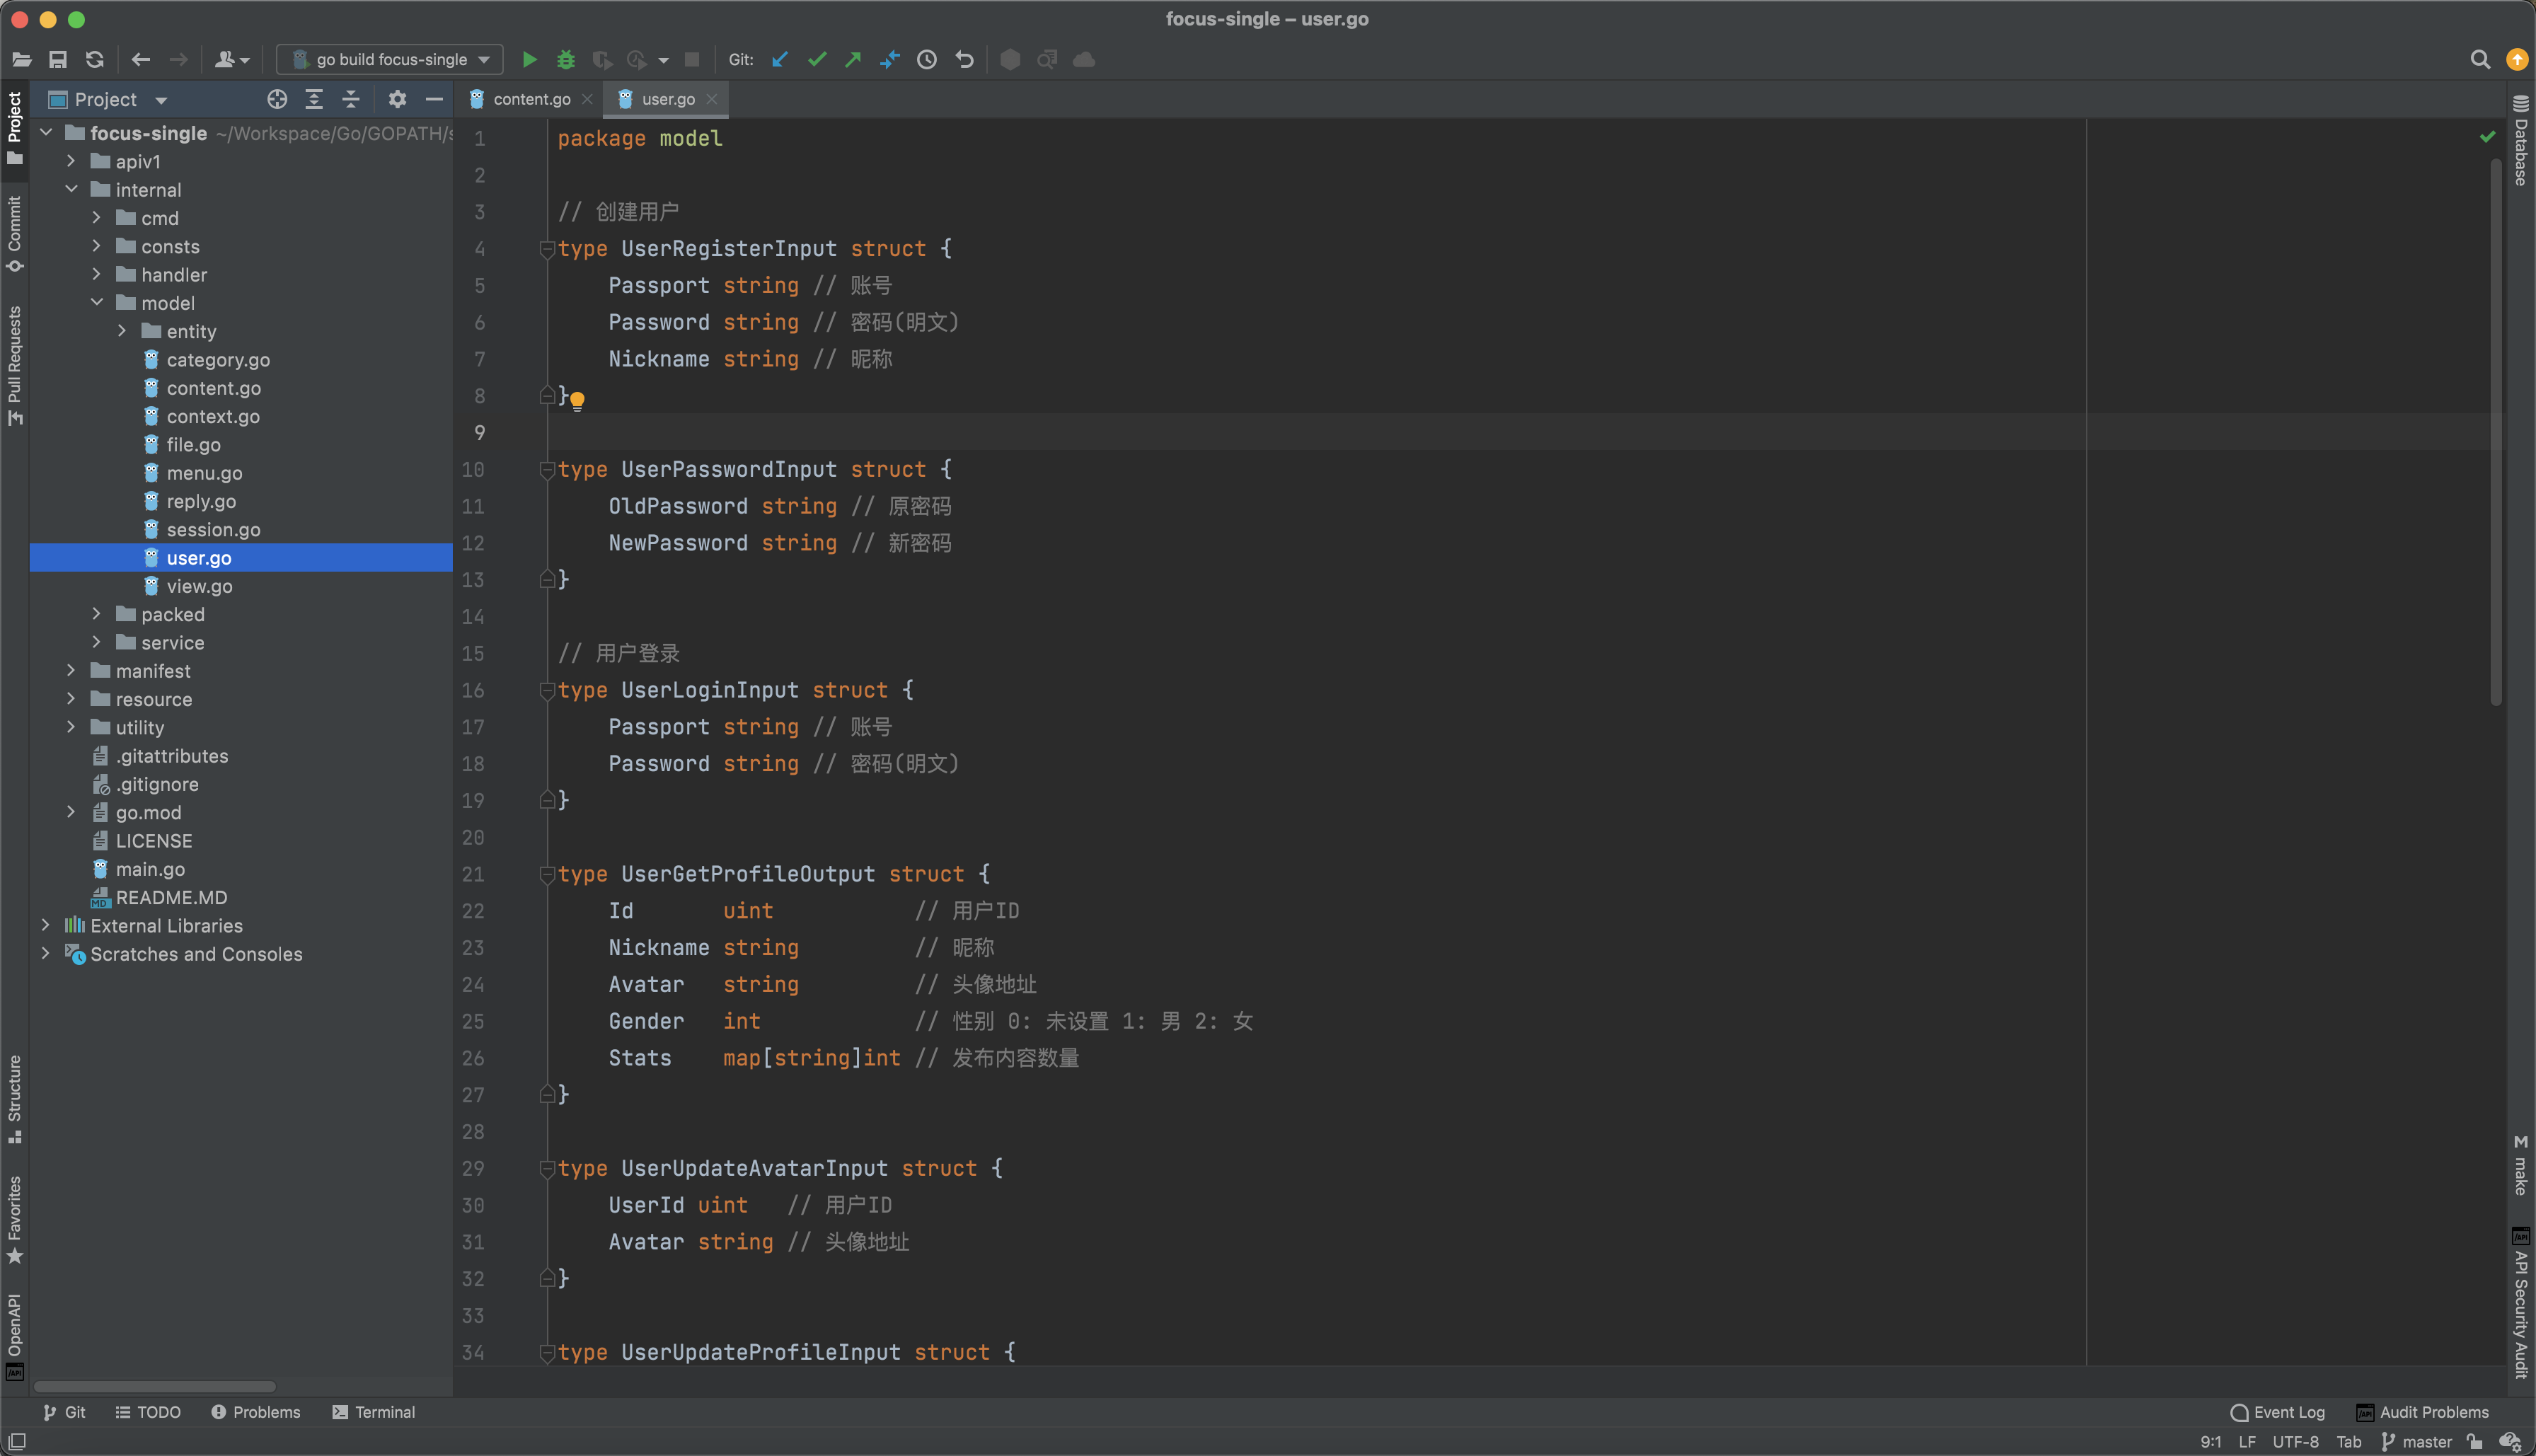Click the Git Rollback icon
This screenshot has width=2536, height=1456.
tap(964, 60)
